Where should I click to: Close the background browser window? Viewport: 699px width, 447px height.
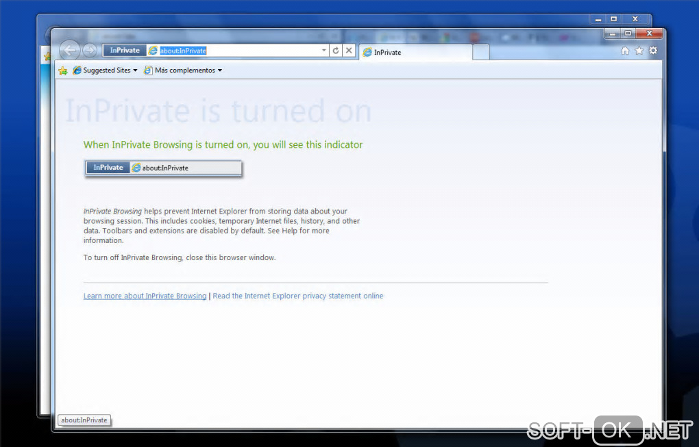pos(636,19)
